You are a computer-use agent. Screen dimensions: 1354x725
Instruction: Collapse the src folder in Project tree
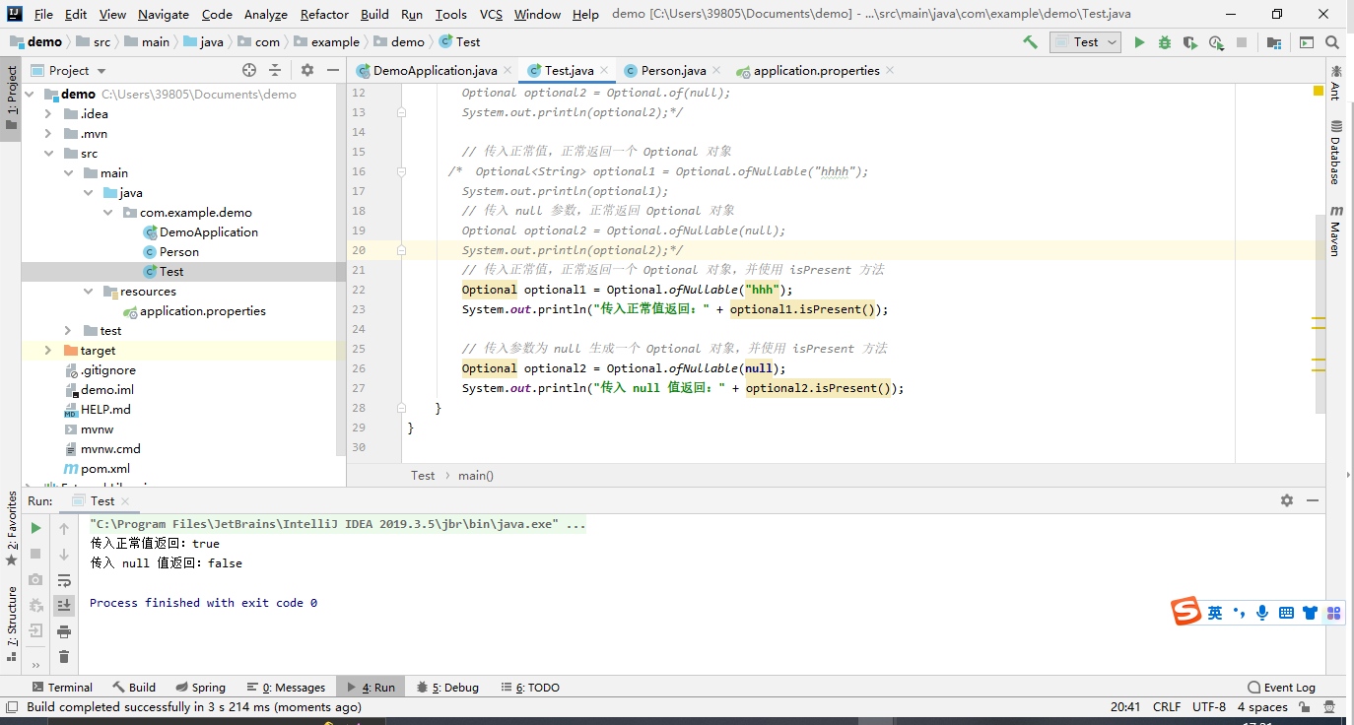(x=47, y=153)
